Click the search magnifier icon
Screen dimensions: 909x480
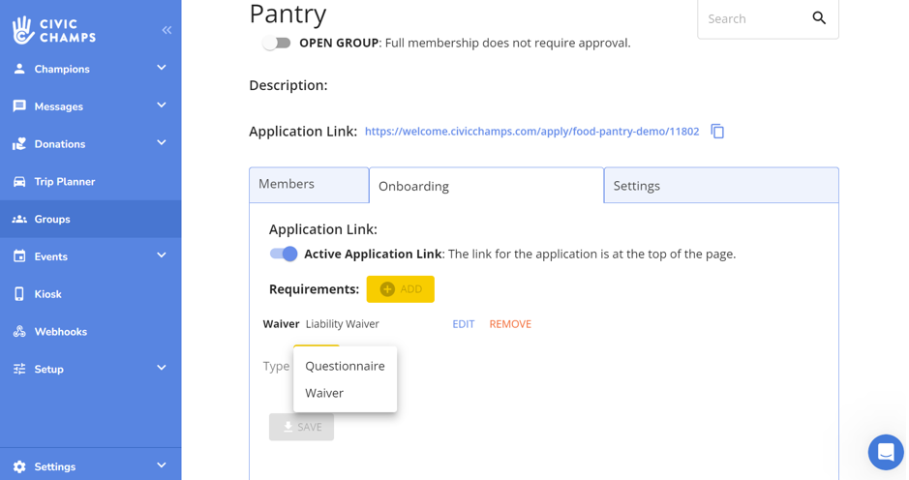819,18
